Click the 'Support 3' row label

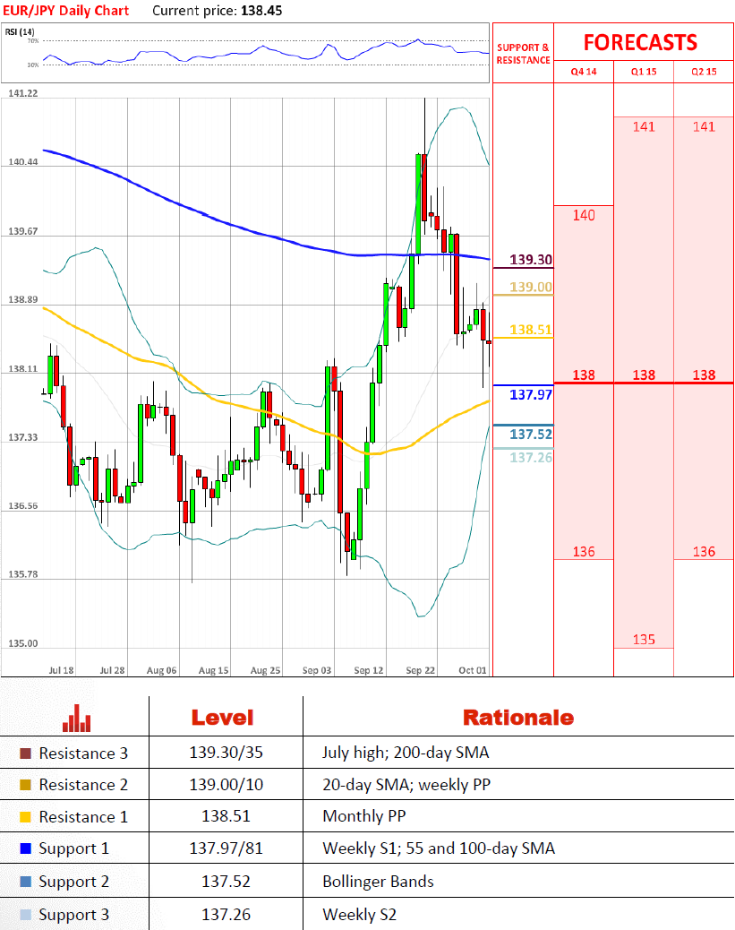click(74, 915)
